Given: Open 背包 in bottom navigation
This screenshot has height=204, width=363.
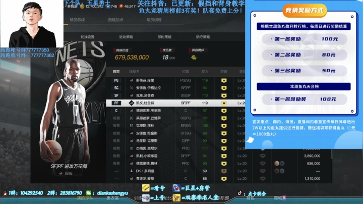Looking at the screenshot, I should pos(250,198).
